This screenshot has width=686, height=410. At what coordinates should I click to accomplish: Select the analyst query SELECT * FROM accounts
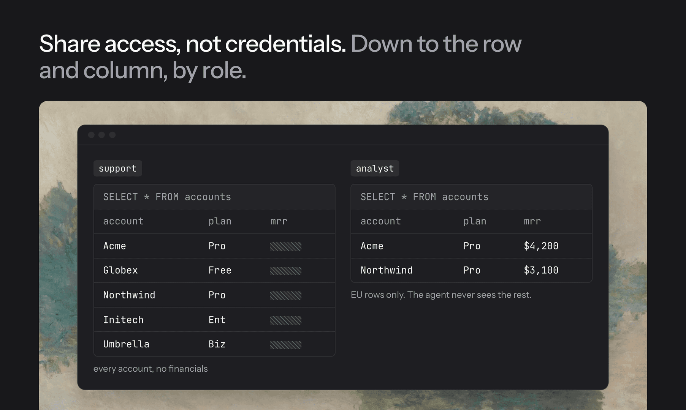pyautogui.click(x=425, y=197)
